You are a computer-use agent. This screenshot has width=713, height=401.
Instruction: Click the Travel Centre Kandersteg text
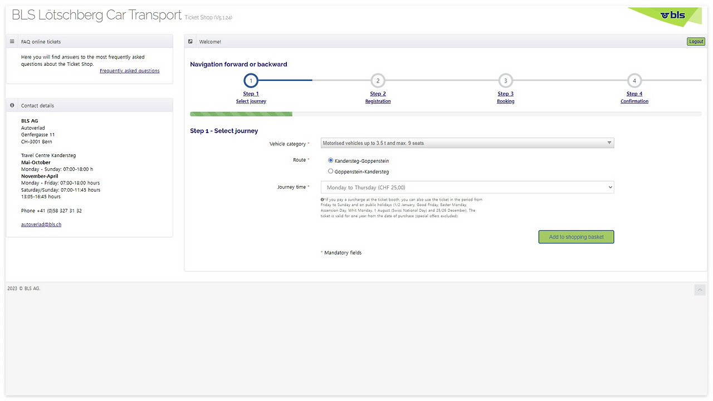coord(48,155)
